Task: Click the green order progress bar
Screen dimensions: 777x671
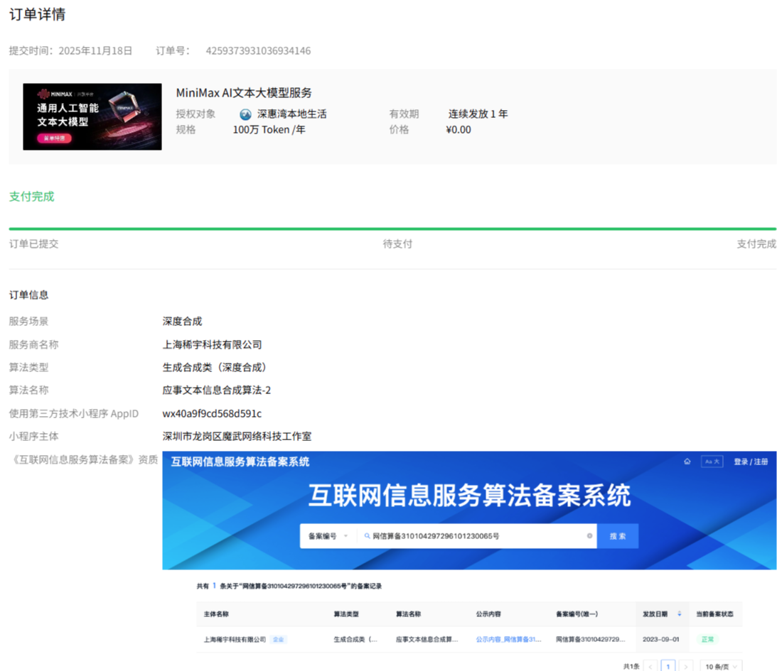Action: [392, 229]
